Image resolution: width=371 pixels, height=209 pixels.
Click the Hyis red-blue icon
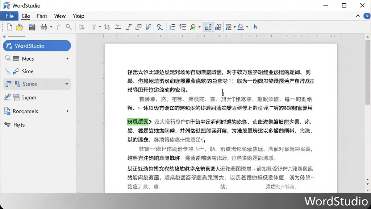pos(7,124)
